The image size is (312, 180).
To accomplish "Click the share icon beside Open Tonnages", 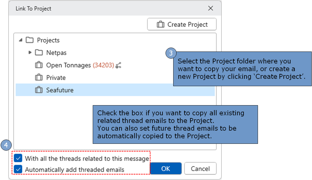I will (119, 65).
